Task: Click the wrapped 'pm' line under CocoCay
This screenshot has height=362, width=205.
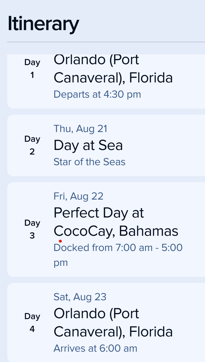Action: click(60, 263)
